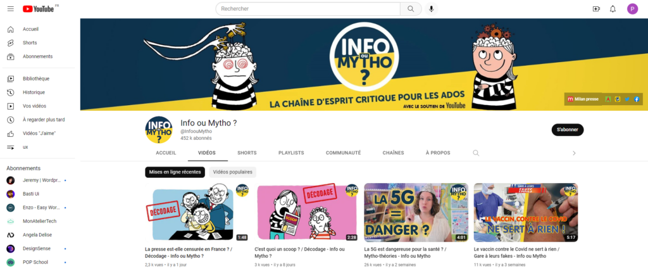Switch to the ACCUEIL tab
This screenshot has width=648, height=271.
pyautogui.click(x=166, y=153)
